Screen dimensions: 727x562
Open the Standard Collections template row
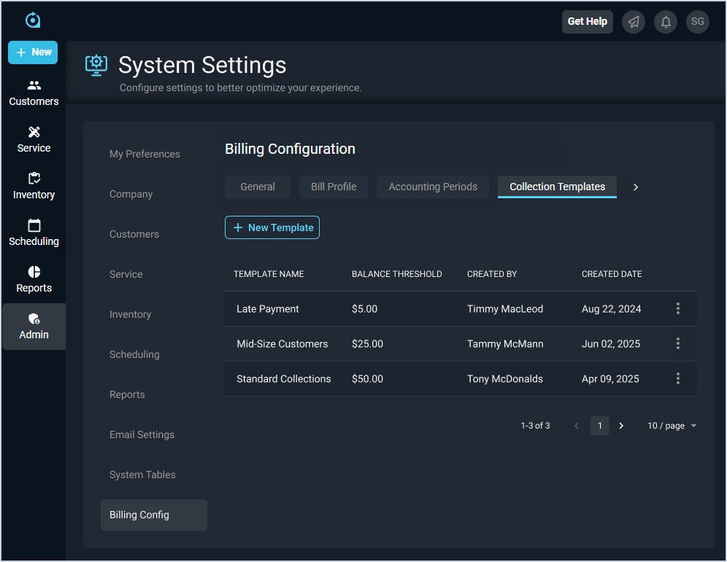coord(284,379)
